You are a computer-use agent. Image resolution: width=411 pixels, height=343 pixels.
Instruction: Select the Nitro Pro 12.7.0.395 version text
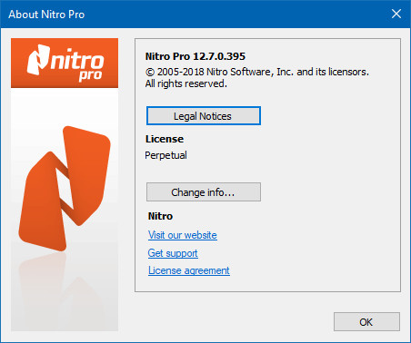[x=195, y=56]
